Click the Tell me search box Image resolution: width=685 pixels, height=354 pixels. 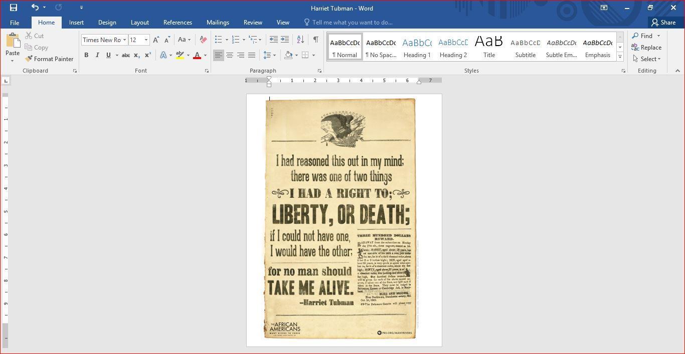point(352,23)
